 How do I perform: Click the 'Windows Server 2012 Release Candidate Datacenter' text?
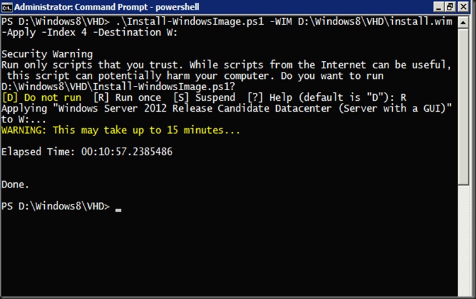coord(194,108)
